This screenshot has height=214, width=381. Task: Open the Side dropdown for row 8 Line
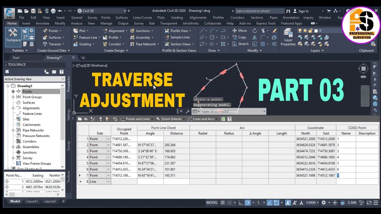[x=108, y=181]
